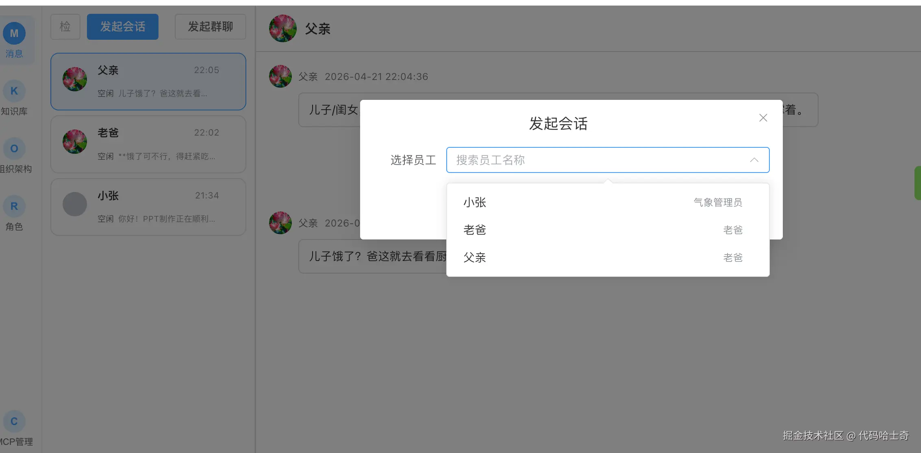Click 小张's gray avatar placeholder
The image size is (921, 453).
click(x=75, y=204)
